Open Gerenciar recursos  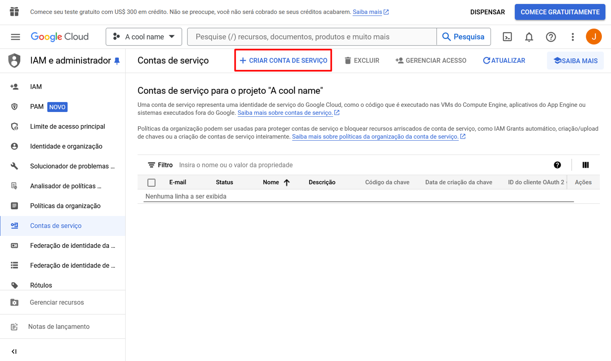pos(63,302)
